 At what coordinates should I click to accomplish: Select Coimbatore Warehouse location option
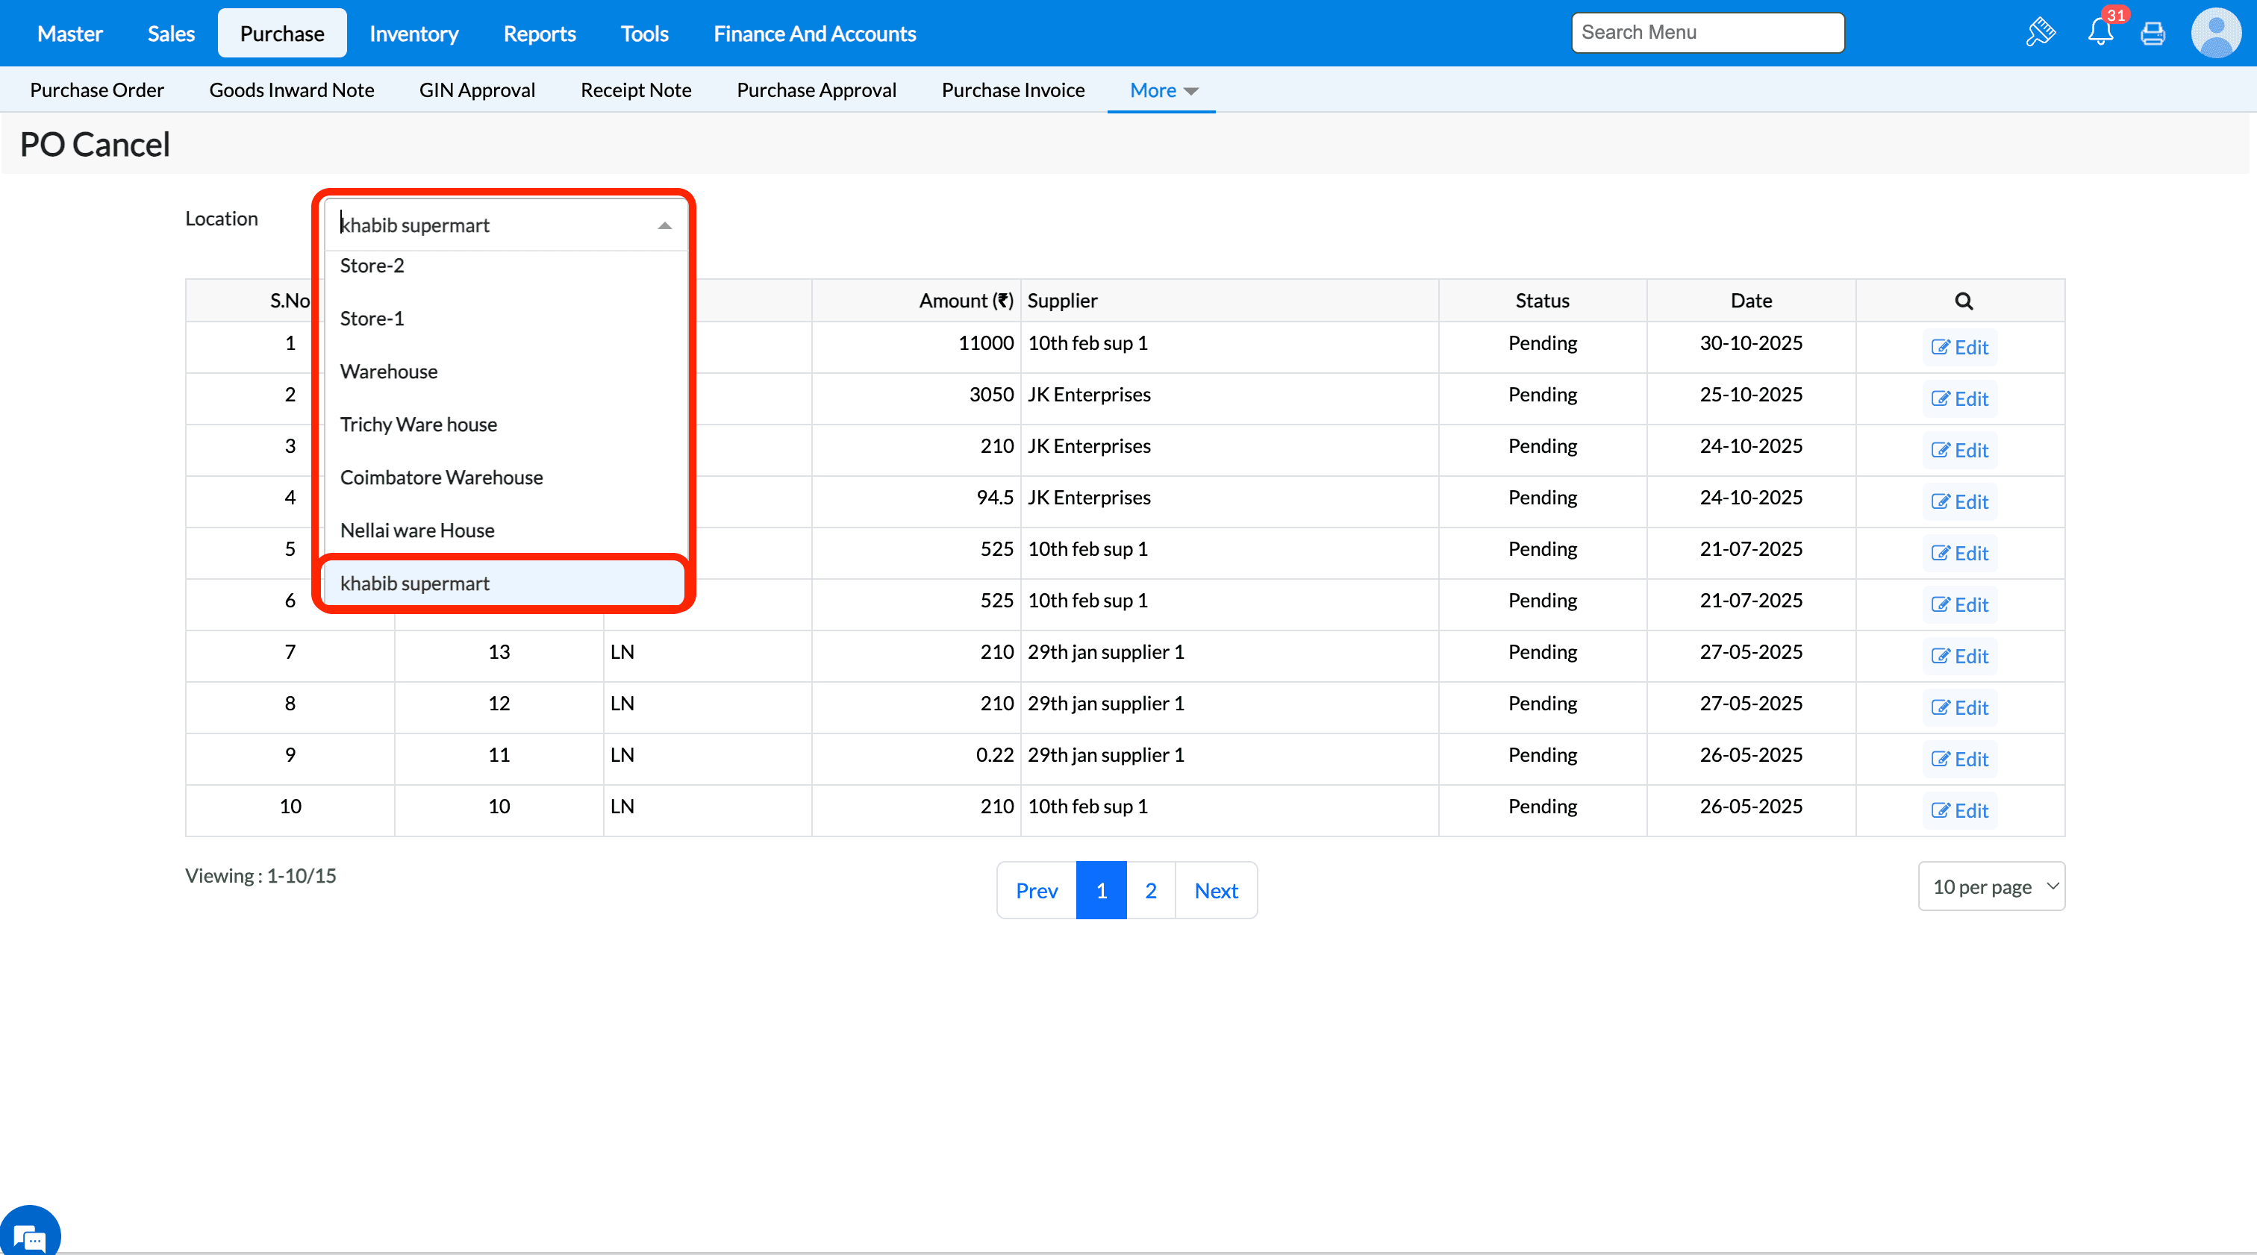tap(442, 478)
